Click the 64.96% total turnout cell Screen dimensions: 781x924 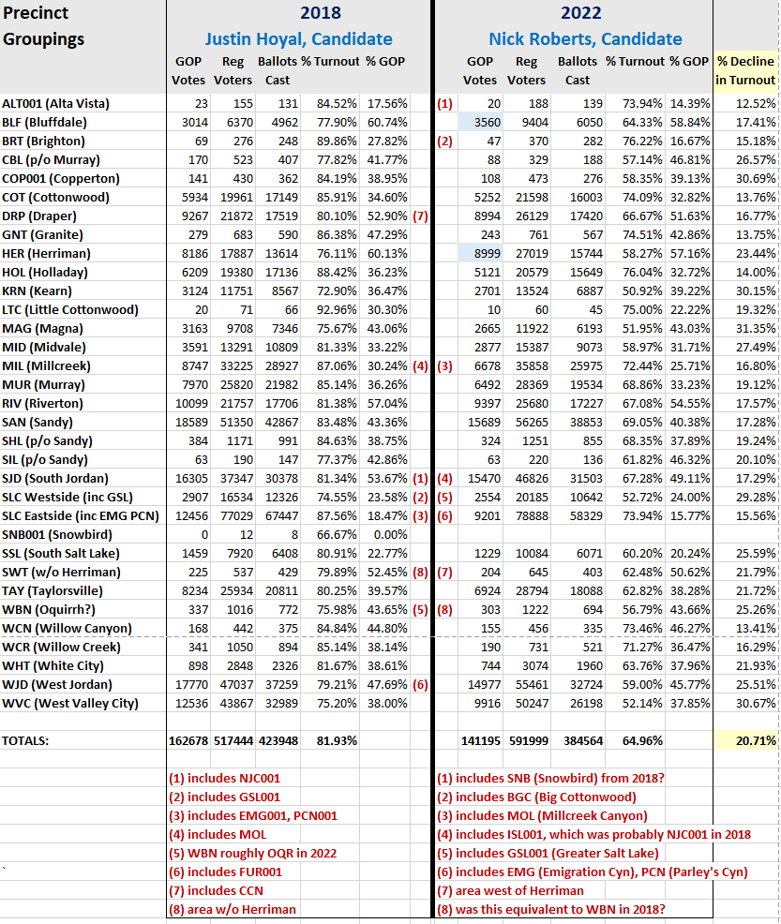pos(630,740)
